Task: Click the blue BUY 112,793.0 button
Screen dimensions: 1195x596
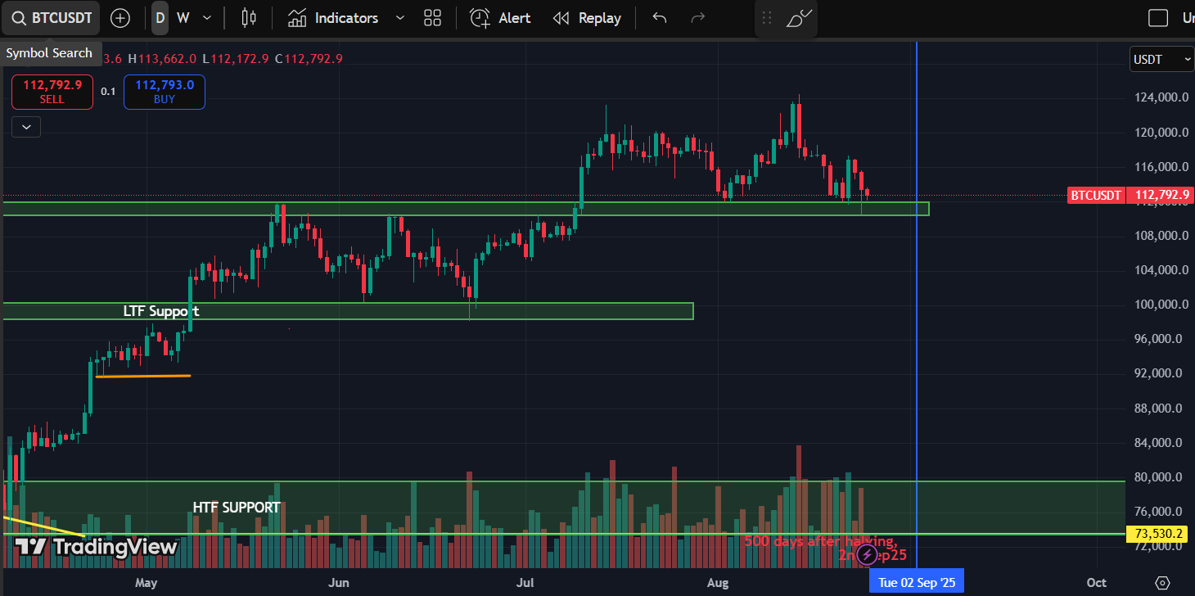Action: tap(165, 92)
